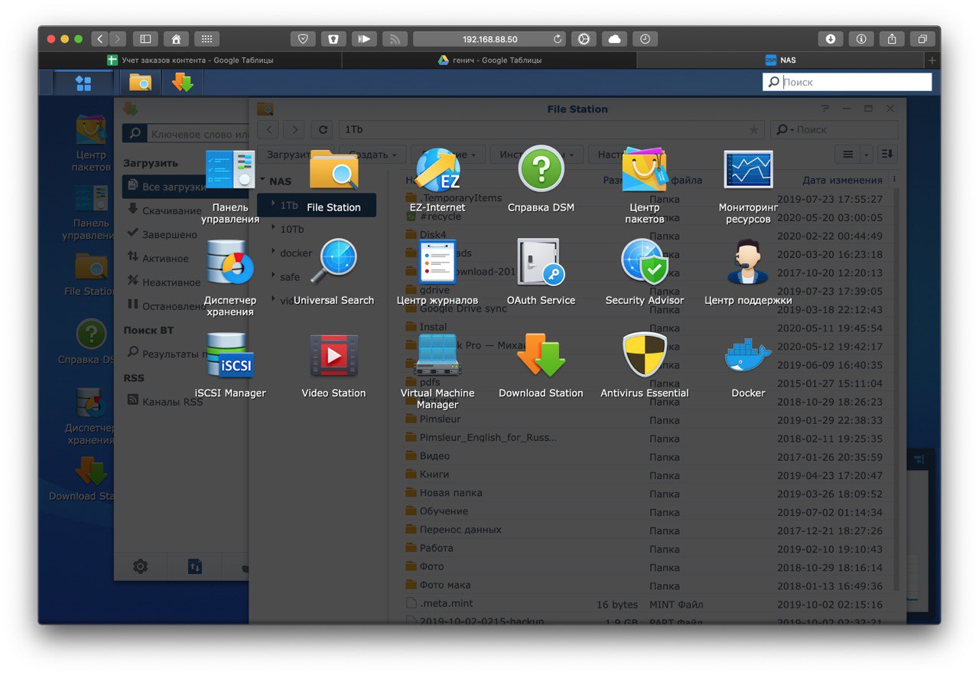Open new Safari tab with plus
The width and height of the screenshot is (979, 675).
pos(932,60)
